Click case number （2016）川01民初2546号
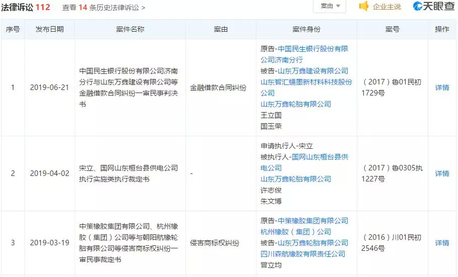The width and height of the screenshot is (458, 277). pyautogui.click(x=391, y=243)
